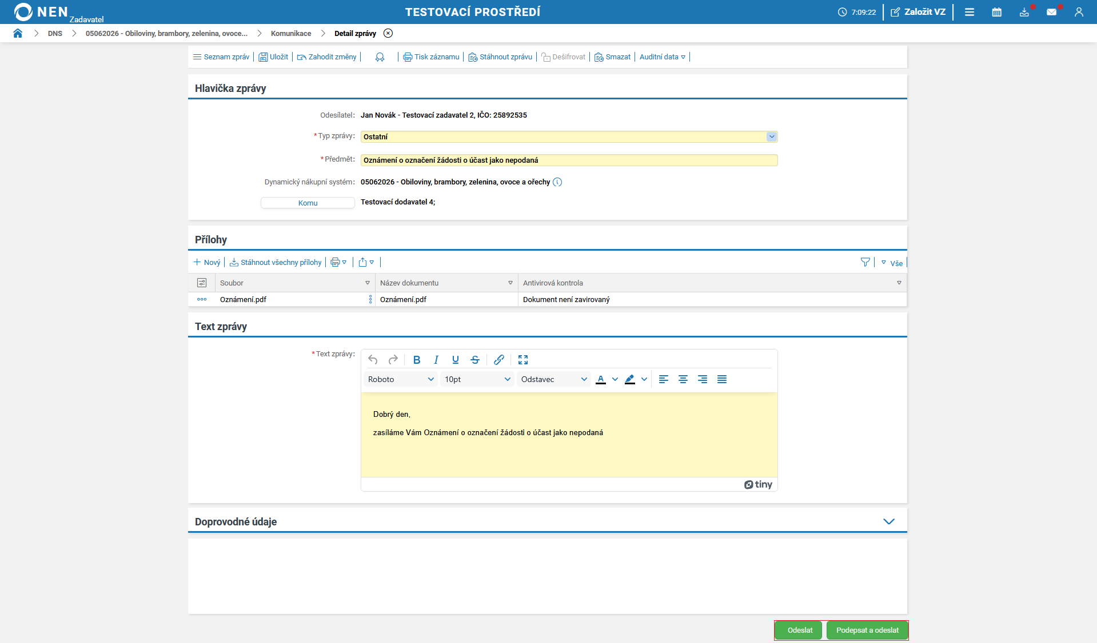Download all attachments via Stáhnout všechny přílohy

276,263
